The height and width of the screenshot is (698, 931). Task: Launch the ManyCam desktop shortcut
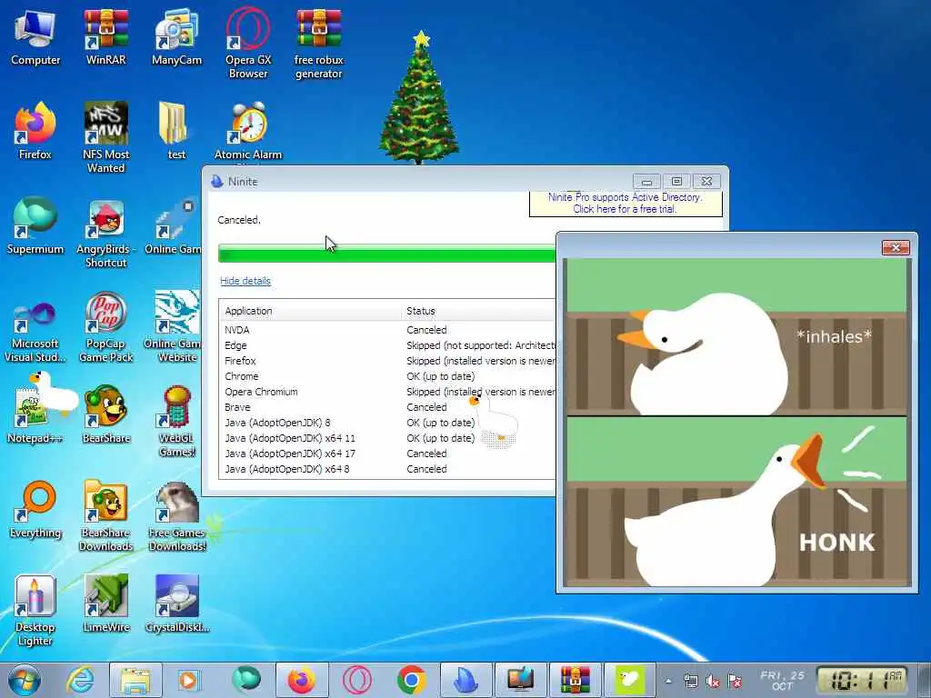[176, 36]
